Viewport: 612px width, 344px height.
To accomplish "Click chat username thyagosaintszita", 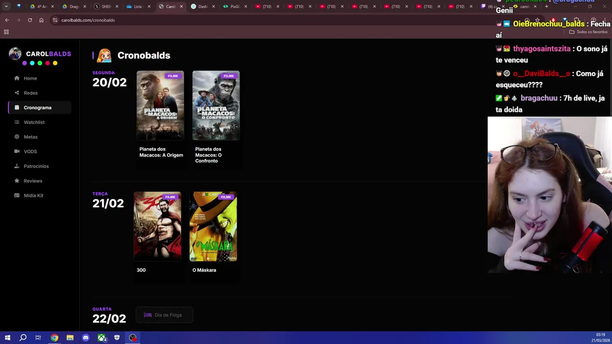I will point(542,49).
